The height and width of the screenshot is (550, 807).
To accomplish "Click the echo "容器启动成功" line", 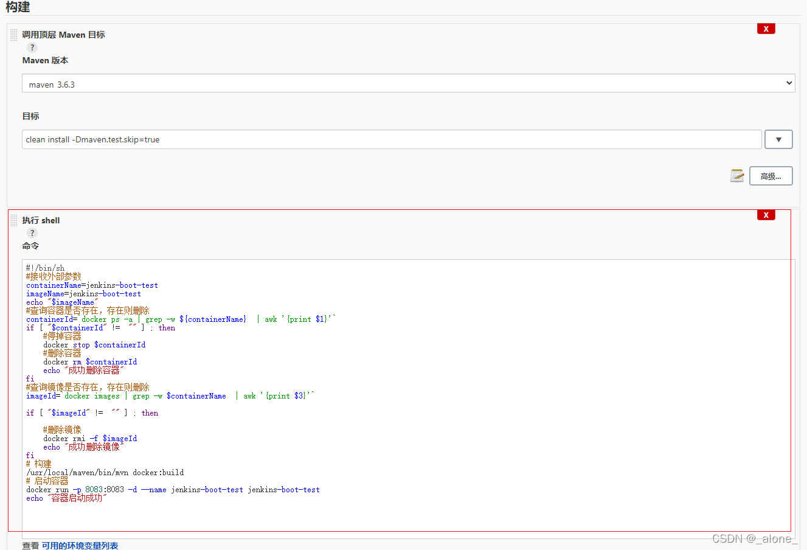I will click(66, 498).
